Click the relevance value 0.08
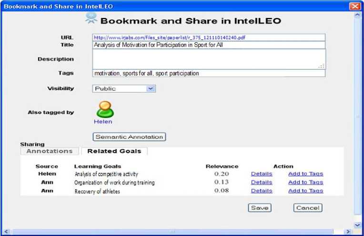This screenshot has height=236, width=364. [222, 191]
